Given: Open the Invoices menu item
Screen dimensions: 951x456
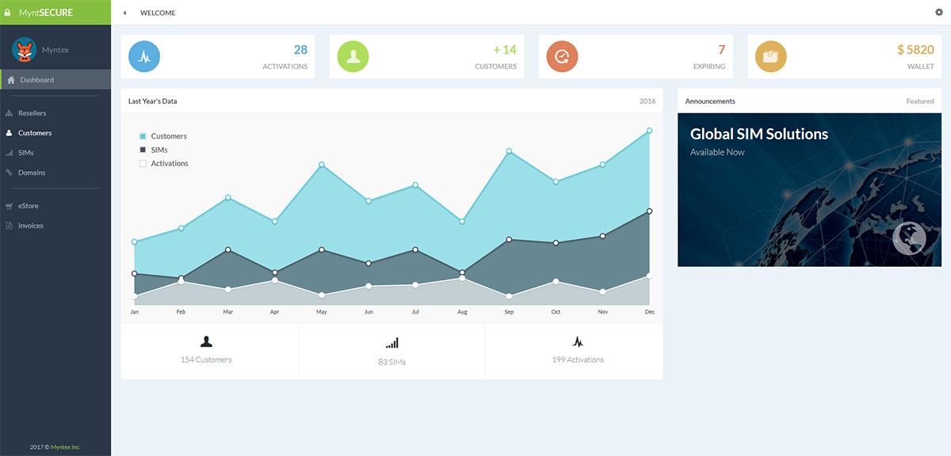Looking at the screenshot, I should [x=55, y=226].
